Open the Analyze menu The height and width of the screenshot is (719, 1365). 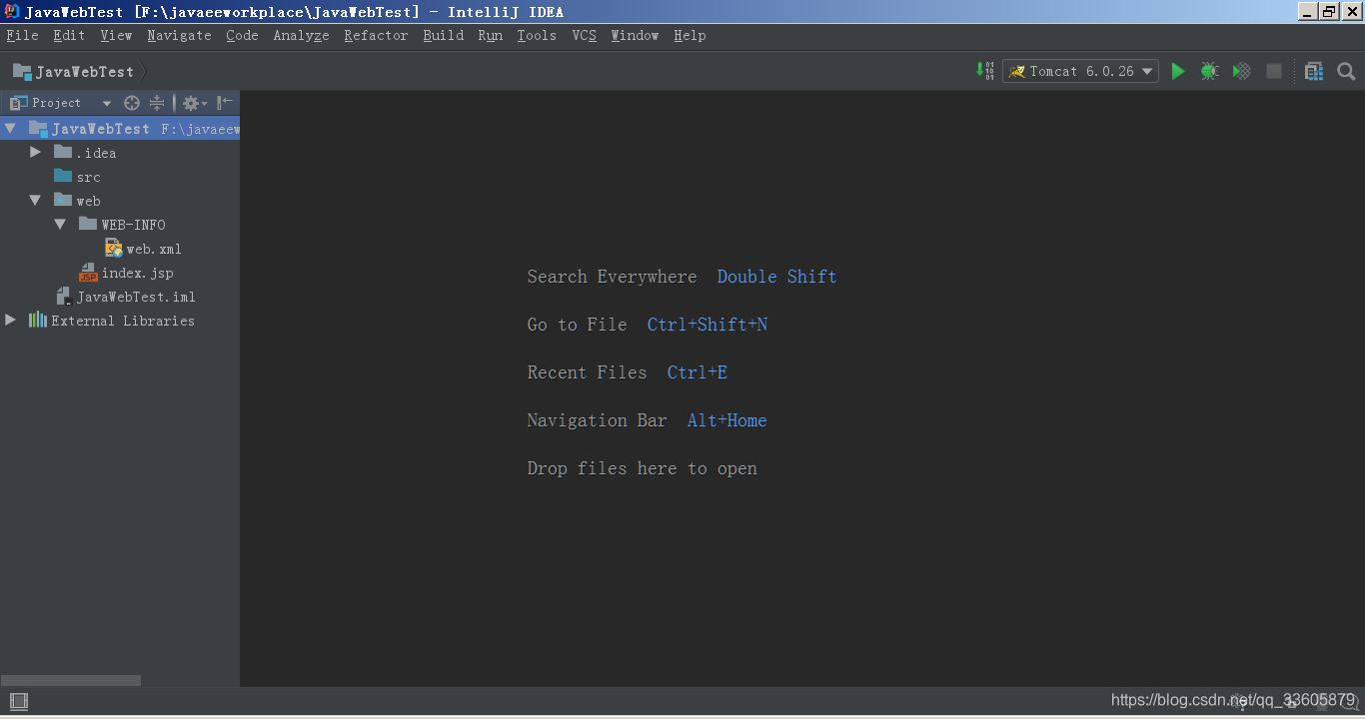[301, 35]
